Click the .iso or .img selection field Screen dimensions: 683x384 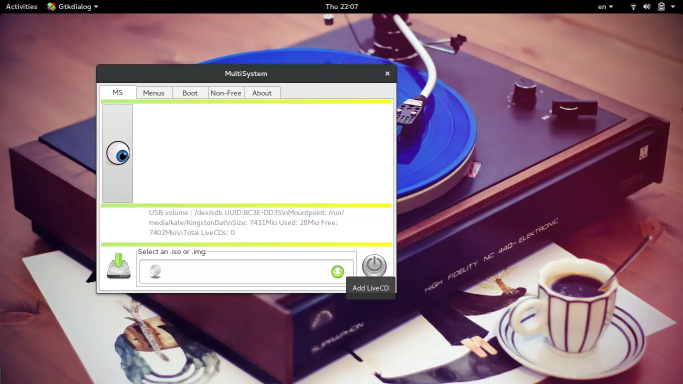(x=246, y=271)
